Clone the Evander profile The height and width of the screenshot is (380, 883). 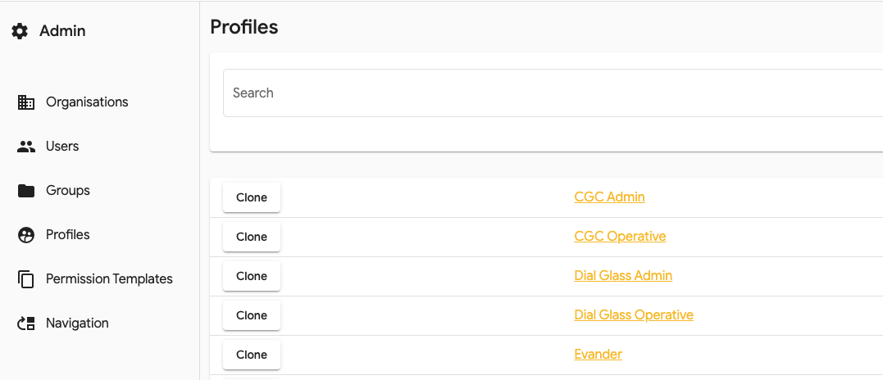coord(252,355)
